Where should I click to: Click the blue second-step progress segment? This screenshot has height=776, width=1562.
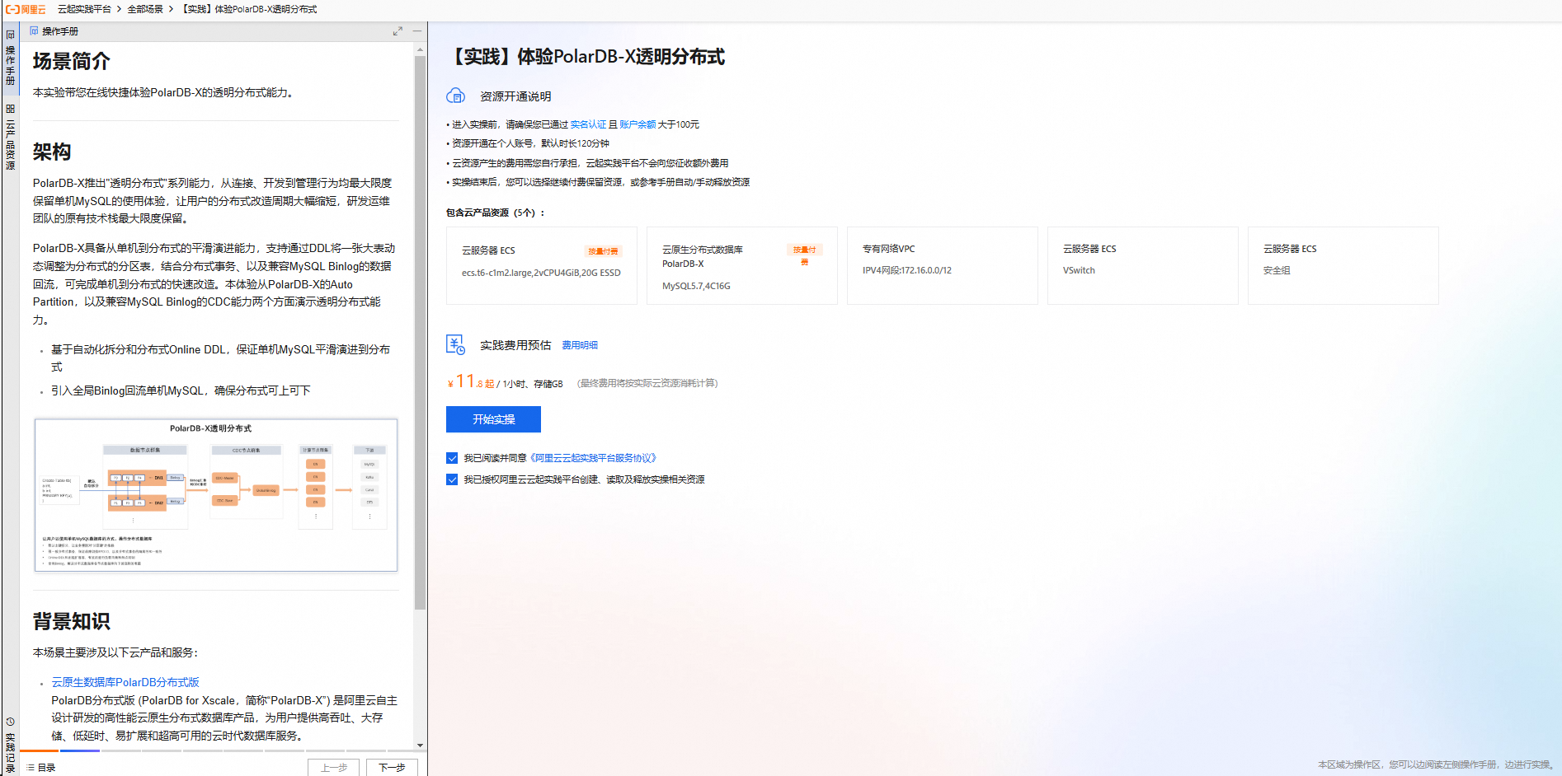coord(80,750)
